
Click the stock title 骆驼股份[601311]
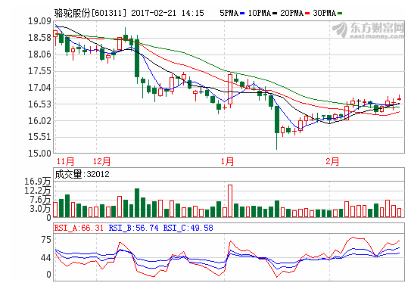tap(90, 13)
